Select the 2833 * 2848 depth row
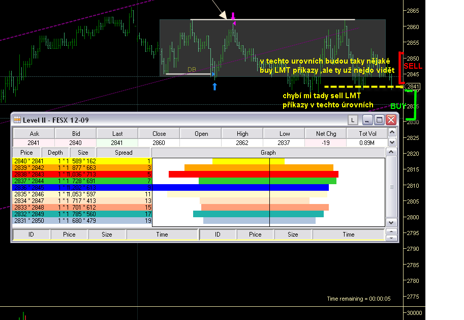Screen dimensions: 464x320 pos(82,208)
